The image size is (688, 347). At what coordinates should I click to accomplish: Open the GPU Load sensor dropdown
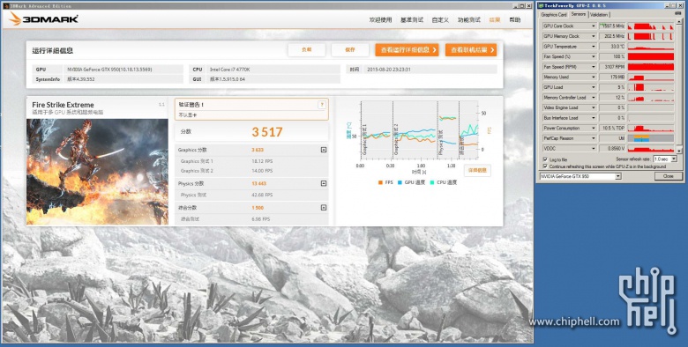coord(594,87)
